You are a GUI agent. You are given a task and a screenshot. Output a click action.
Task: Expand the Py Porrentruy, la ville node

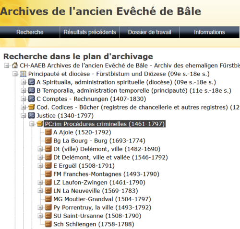40,207
